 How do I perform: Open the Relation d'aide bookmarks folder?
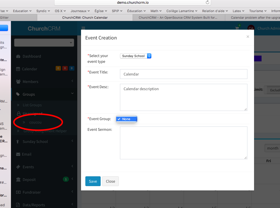[x=215, y=11]
